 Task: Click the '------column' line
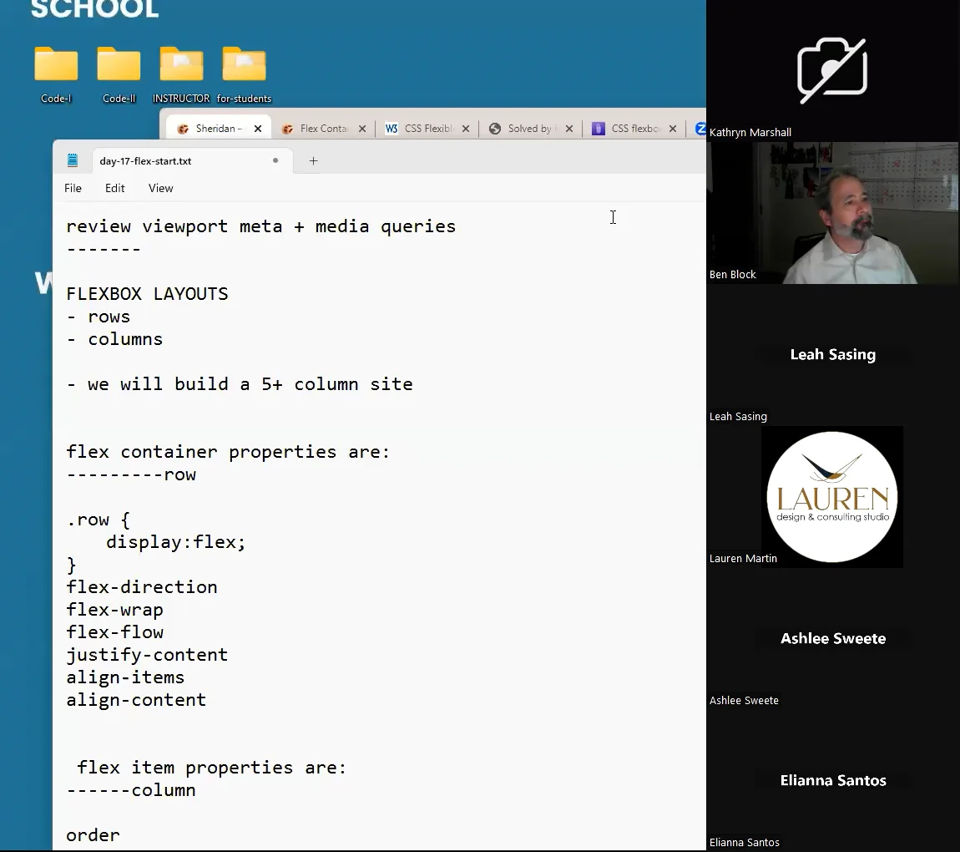131,790
